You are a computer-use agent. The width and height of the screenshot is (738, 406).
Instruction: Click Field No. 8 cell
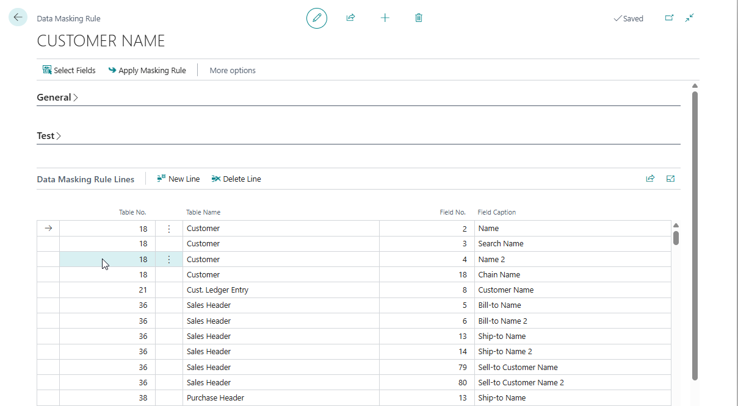click(427, 290)
